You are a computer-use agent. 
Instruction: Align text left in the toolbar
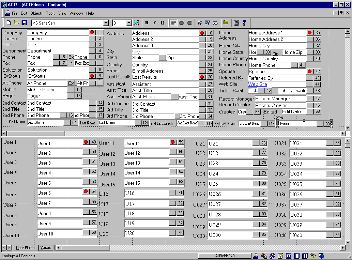(173, 23)
